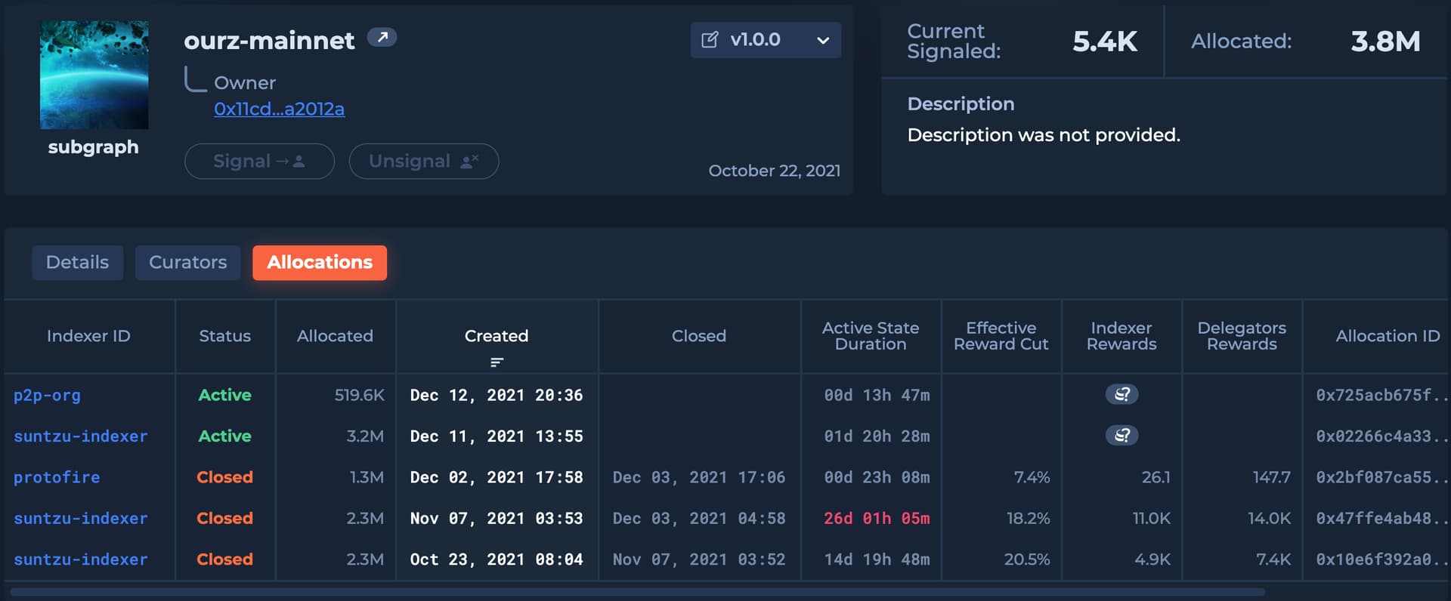This screenshot has height=601, width=1451.
Task: Select the Allocations tab
Action: (320, 263)
